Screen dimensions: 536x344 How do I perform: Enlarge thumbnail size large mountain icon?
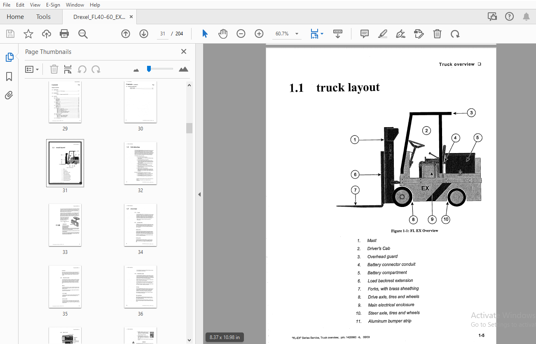pyautogui.click(x=183, y=69)
